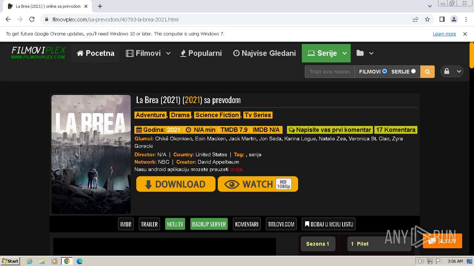Select the NETU.TV server
Image resolution: width=474 pixels, height=266 pixels.
[x=175, y=224]
